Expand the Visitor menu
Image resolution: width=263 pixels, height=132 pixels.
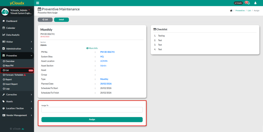[x=17, y=42]
